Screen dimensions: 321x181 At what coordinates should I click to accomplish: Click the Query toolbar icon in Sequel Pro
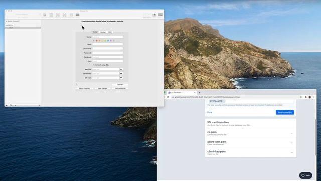point(77,15)
